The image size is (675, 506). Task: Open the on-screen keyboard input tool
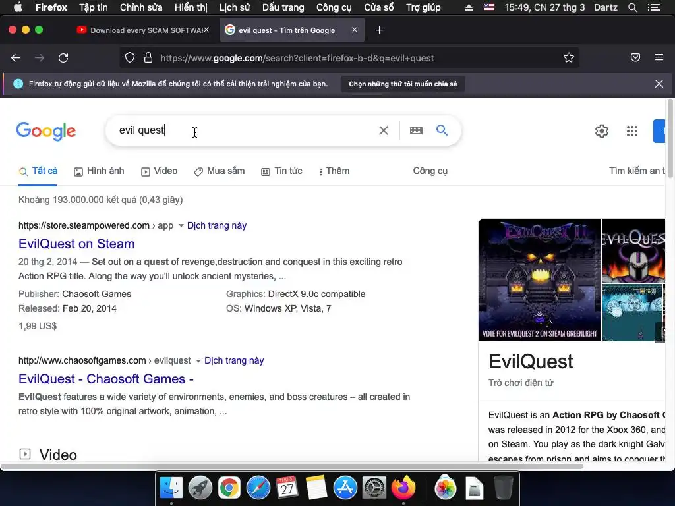point(416,130)
